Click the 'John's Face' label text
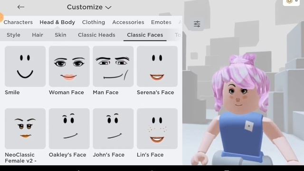Image resolution: width=304 pixels, height=171 pixels. [109, 155]
